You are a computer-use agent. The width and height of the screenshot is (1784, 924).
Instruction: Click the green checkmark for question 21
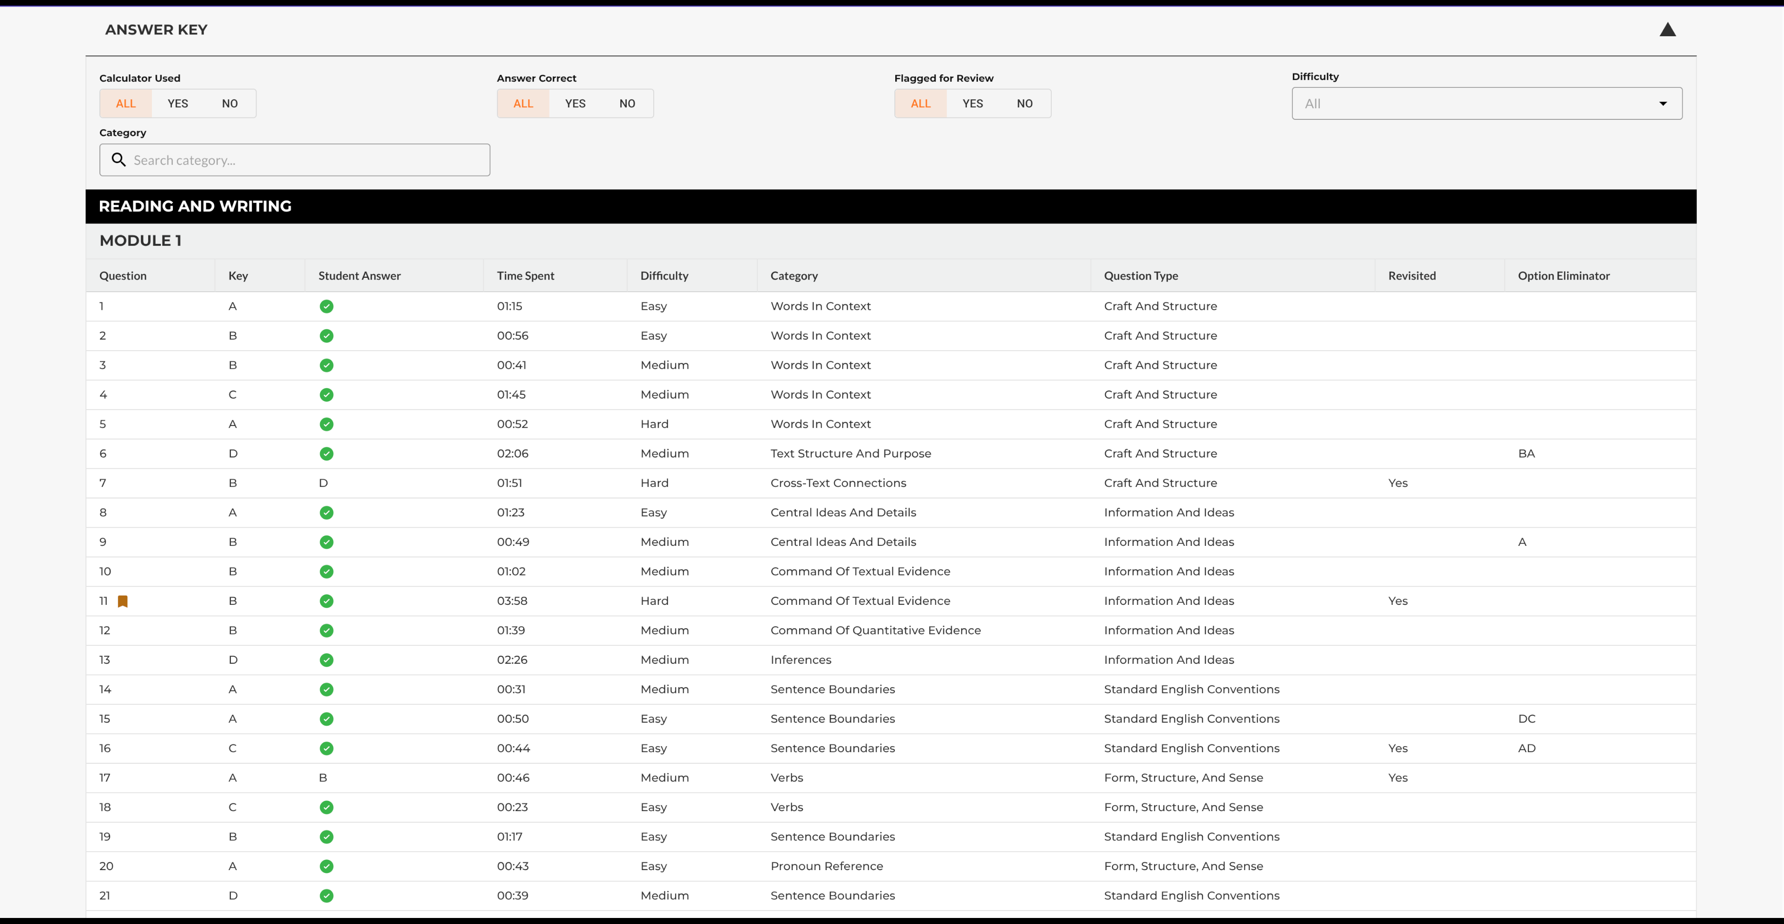(326, 896)
